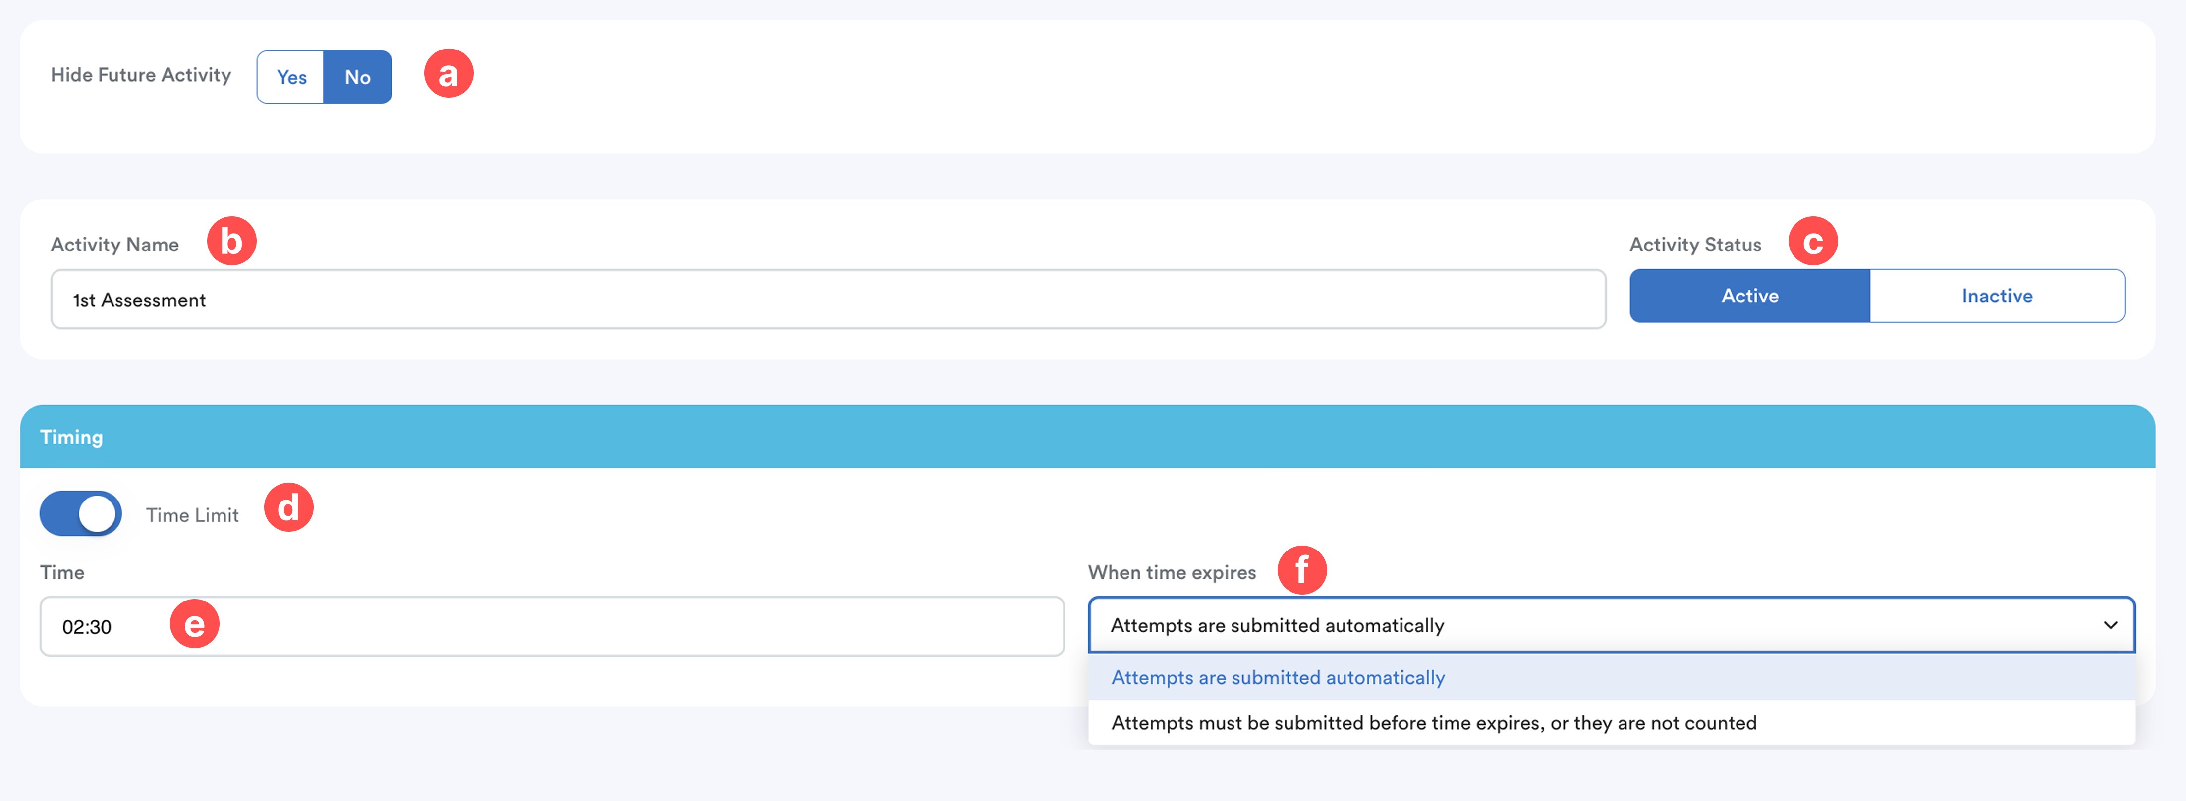
Task: Set Activity Status to Active
Action: pyautogui.click(x=1749, y=296)
